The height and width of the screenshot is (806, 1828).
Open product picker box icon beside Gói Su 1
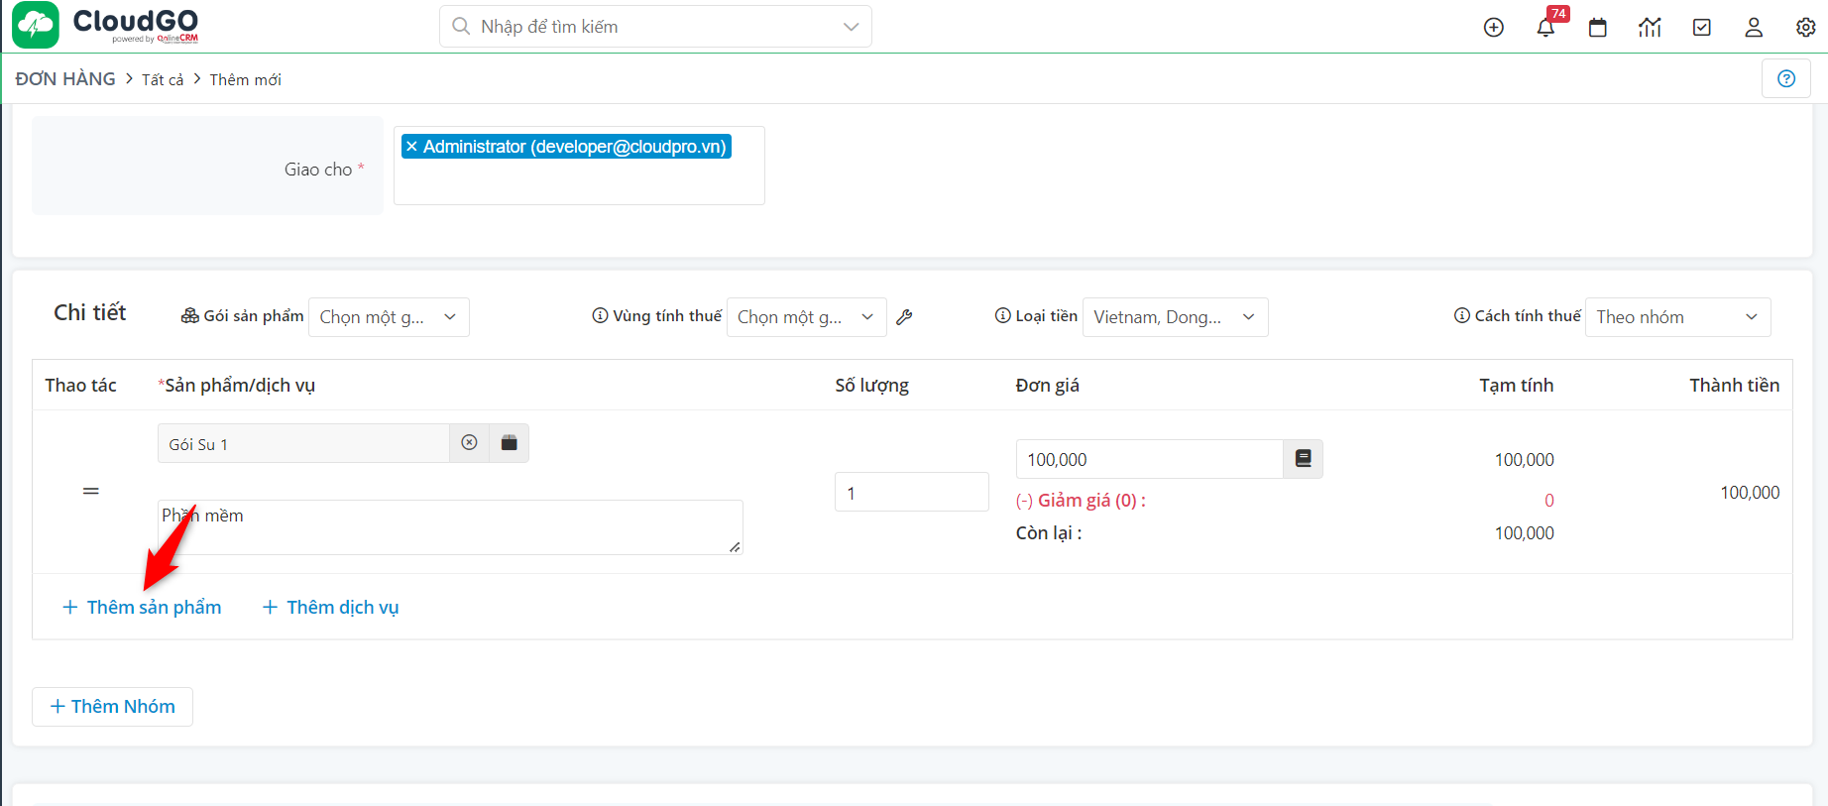(x=510, y=443)
